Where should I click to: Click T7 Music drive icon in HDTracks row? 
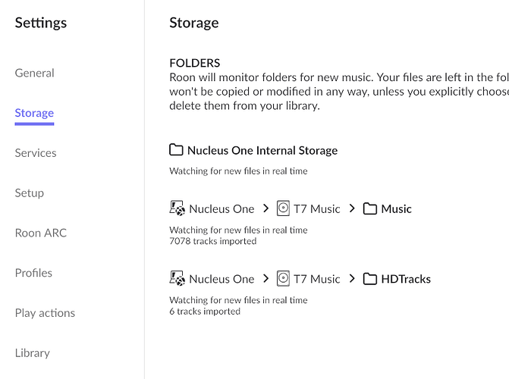click(284, 279)
